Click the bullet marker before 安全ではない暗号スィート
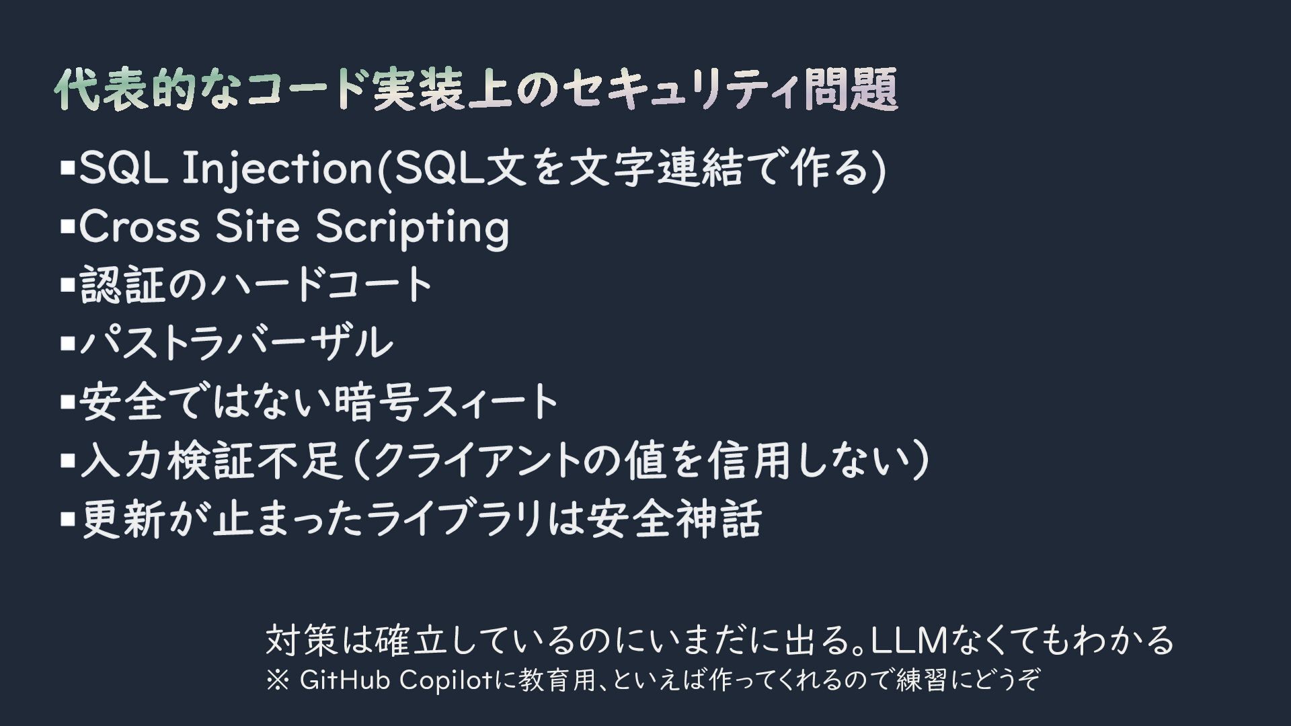The width and height of the screenshot is (1291, 726). click(x=67, y=402)
